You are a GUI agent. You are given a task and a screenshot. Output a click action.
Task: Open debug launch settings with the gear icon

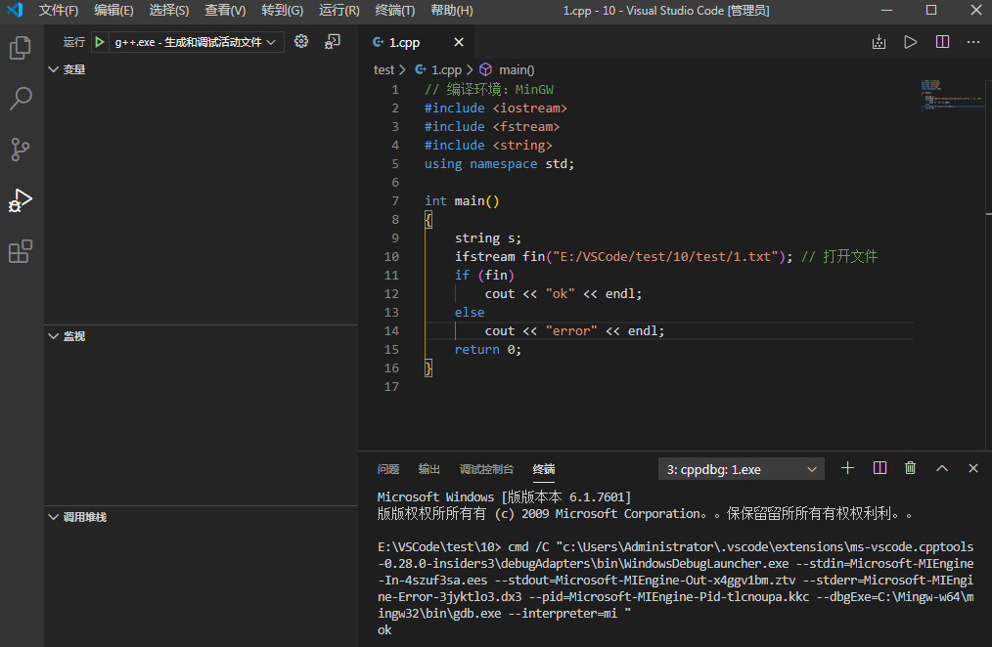pyautogui.click(x=301, y=42)
